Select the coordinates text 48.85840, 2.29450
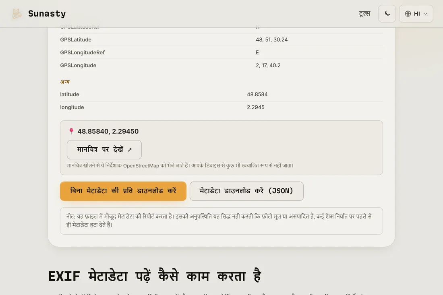Viewport: 443px width, 295px height. (108, 131)
